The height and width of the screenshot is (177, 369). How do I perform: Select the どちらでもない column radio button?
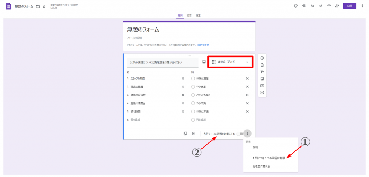pos(193,95)
